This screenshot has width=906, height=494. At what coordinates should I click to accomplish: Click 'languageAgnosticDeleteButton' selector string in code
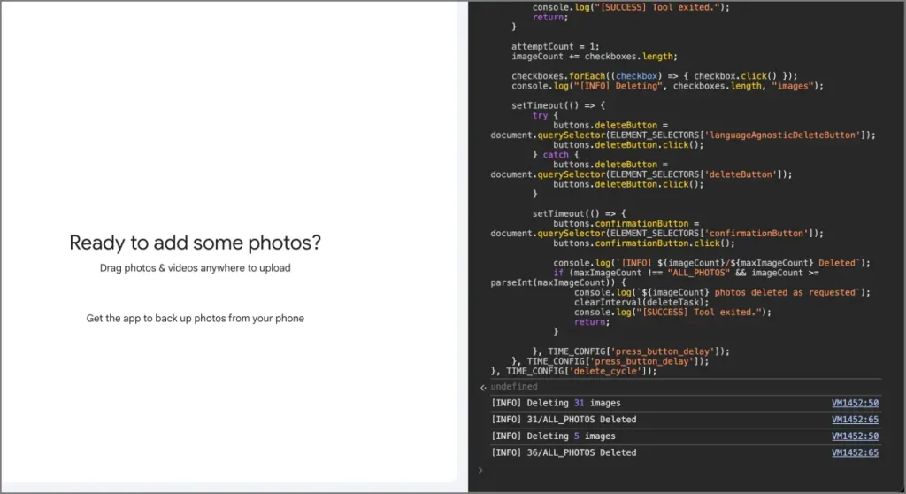coord(782,135)
